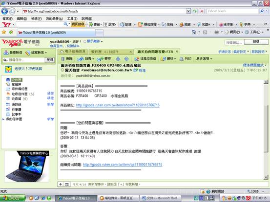
Task: Go back using the browser Back arrow
Action: (5, 11)
